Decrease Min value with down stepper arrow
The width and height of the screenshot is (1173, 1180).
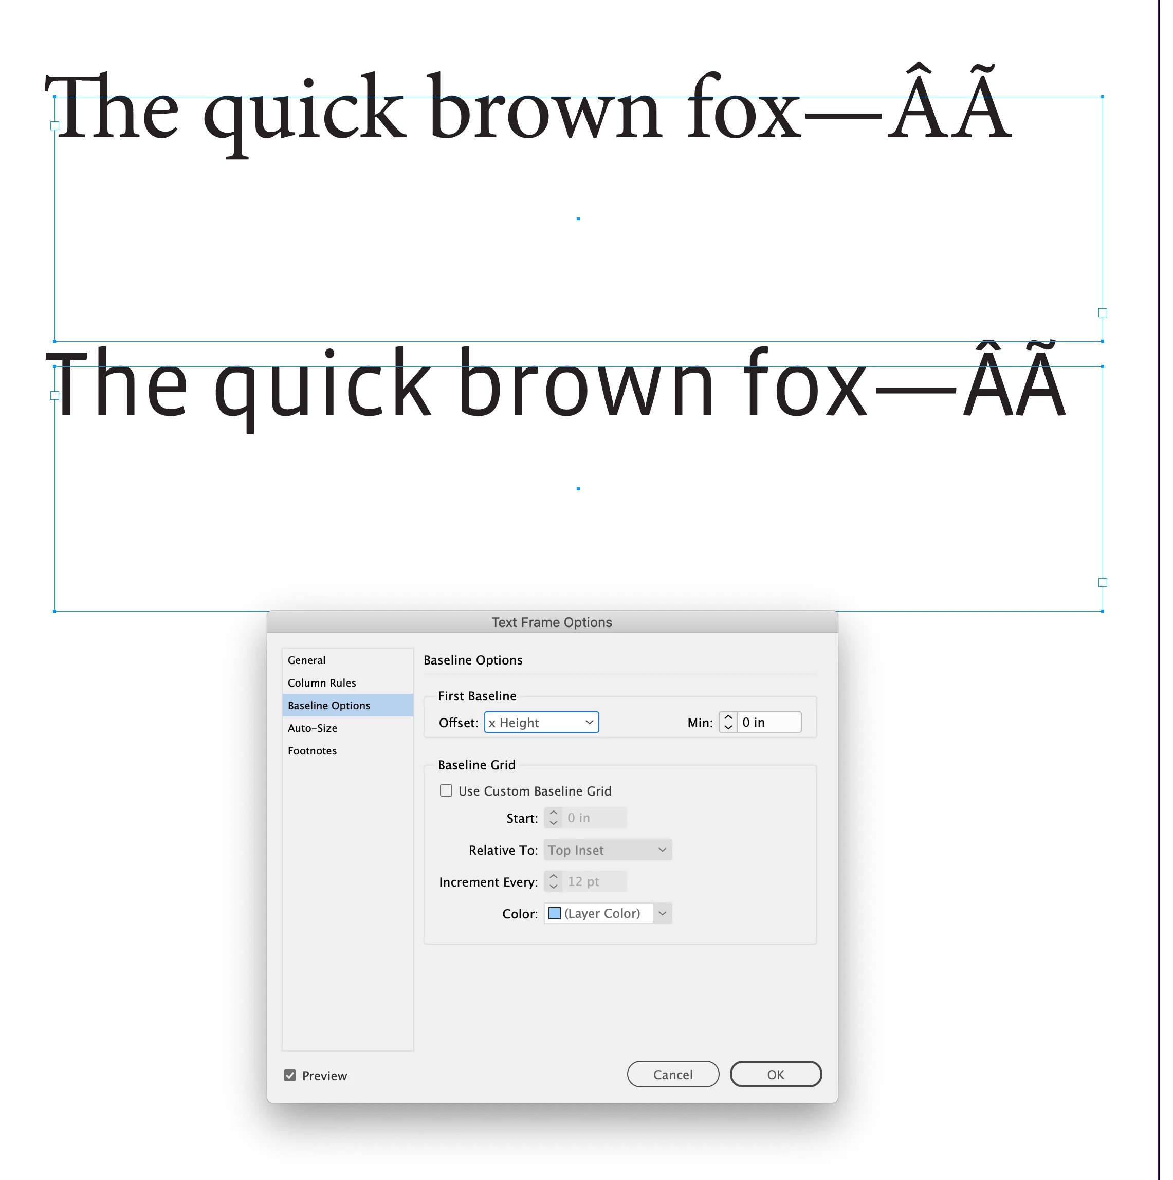728,727
